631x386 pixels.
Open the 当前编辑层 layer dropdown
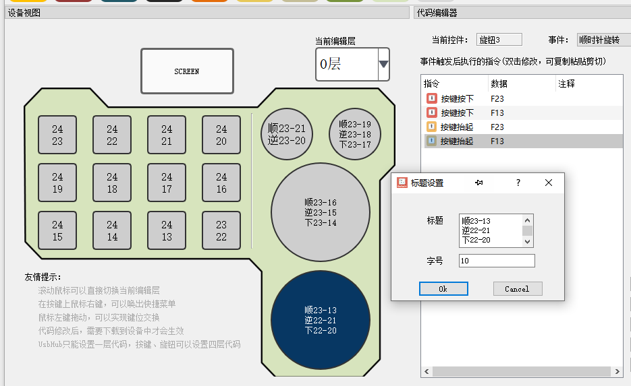(383, 65)
